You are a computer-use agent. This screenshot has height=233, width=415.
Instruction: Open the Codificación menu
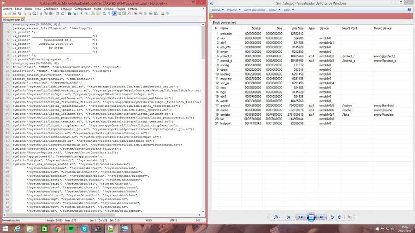click(x=51, y=9)
